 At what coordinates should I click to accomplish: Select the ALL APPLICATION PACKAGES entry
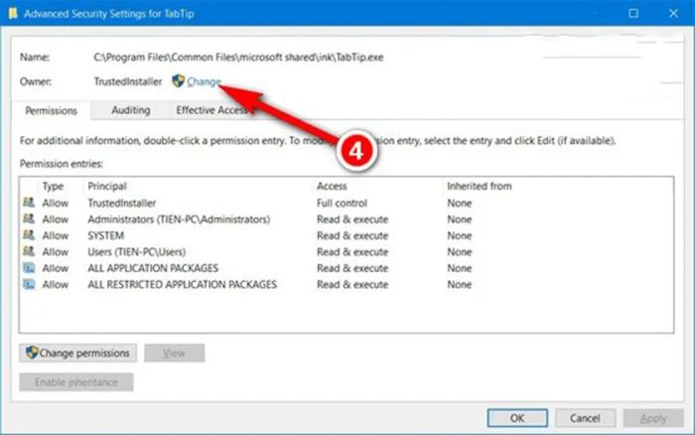tap(347, 268)
